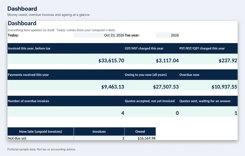The image size is (245, 156).
Task: Click the overdue invoices count 4
Action: click(x=122, y=113)
